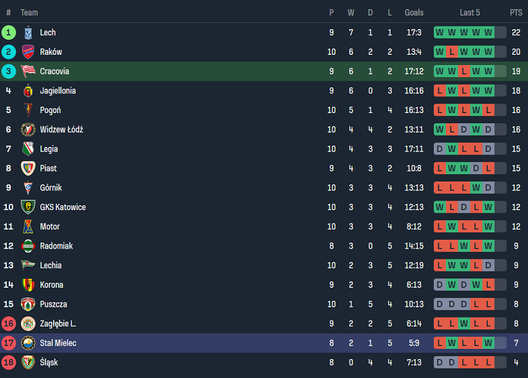The width and height of the screenshot is (528, 378).
Task: Sort standings by Goals column header
Action: point(414,12)
